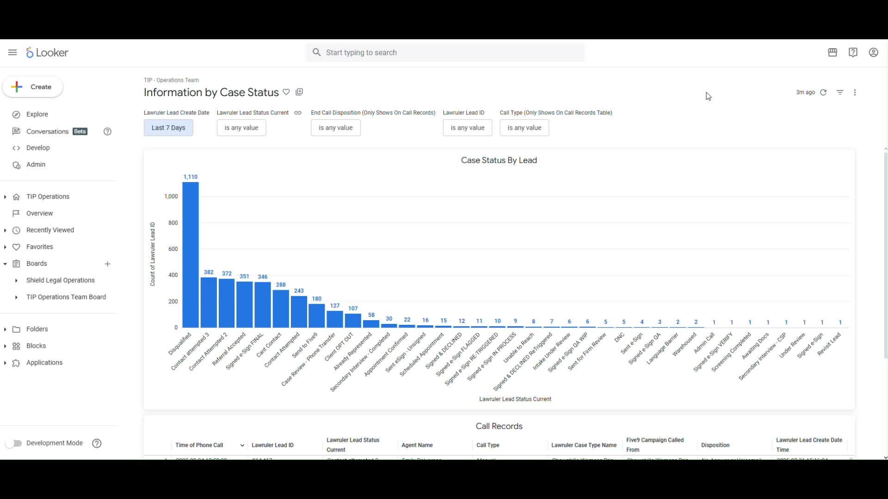Image resolution: width=888 pixels, height=499 pixels.
Task: Click add-to-board icon beside the title
Action: pos(299,92)
